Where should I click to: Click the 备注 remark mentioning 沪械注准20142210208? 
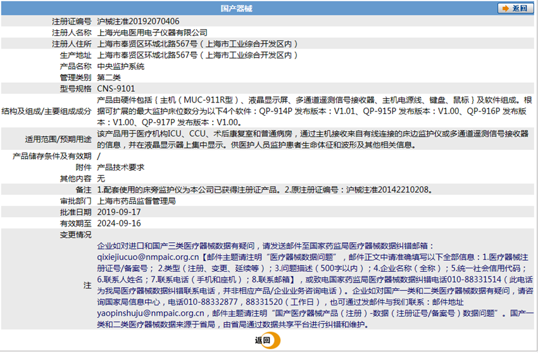click(265, 190)
